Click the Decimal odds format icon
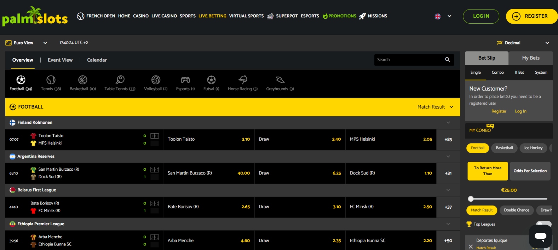Image resolution: width=558 pixels, height=250 pixels. pos(500,43)
